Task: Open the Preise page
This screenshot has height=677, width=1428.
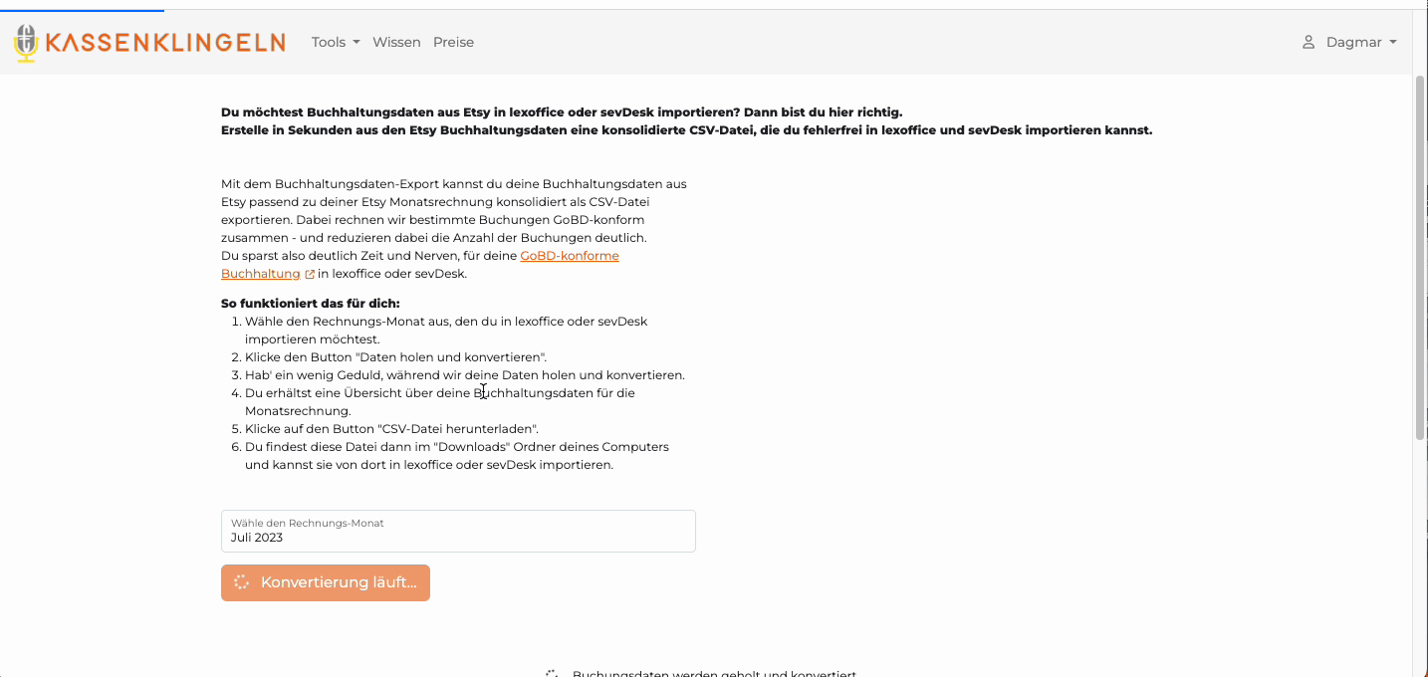Action: pyautogui.click(x=453, y=43)
